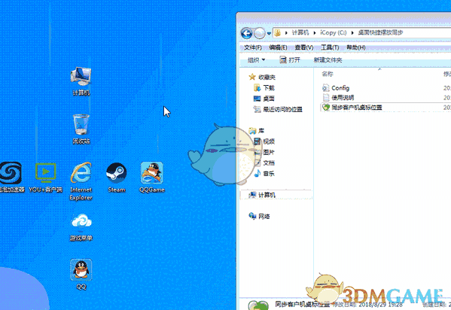The image size is (451, 310).
Task: Select 桌面 in the navigation pane
Action: (x=264, y=99)
